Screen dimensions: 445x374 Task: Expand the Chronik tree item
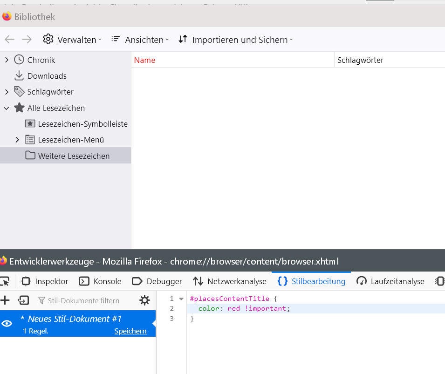[x=7, y=60]
